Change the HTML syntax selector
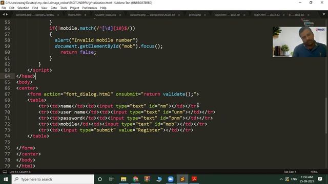This screenshot has width=328, height=184. pyautogui.click(x=314, y=172)
